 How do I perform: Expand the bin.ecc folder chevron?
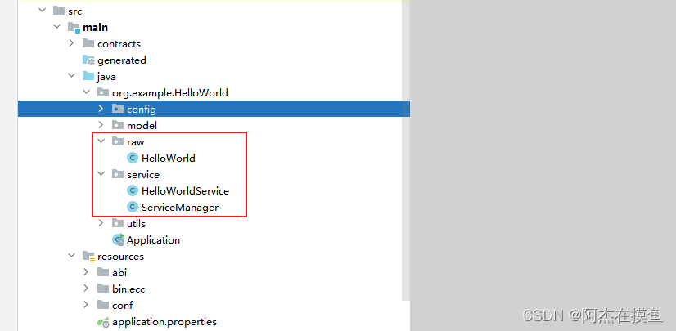tap(86, 289)
